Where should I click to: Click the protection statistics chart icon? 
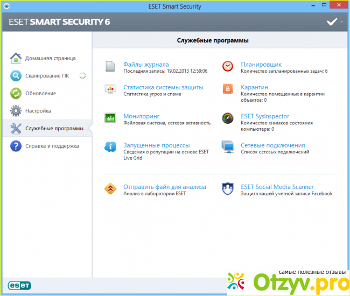(110, 89)
